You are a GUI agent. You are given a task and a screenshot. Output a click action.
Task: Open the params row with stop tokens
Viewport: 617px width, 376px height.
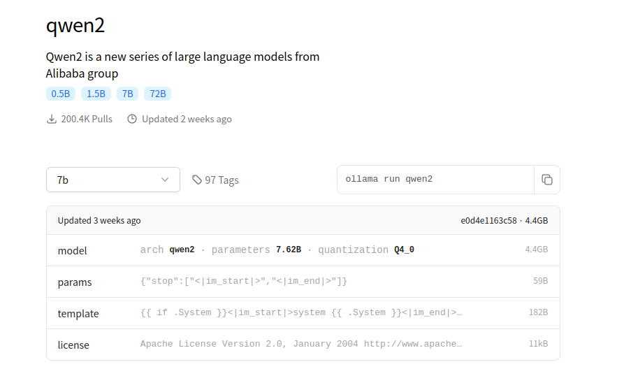point(303,282)
